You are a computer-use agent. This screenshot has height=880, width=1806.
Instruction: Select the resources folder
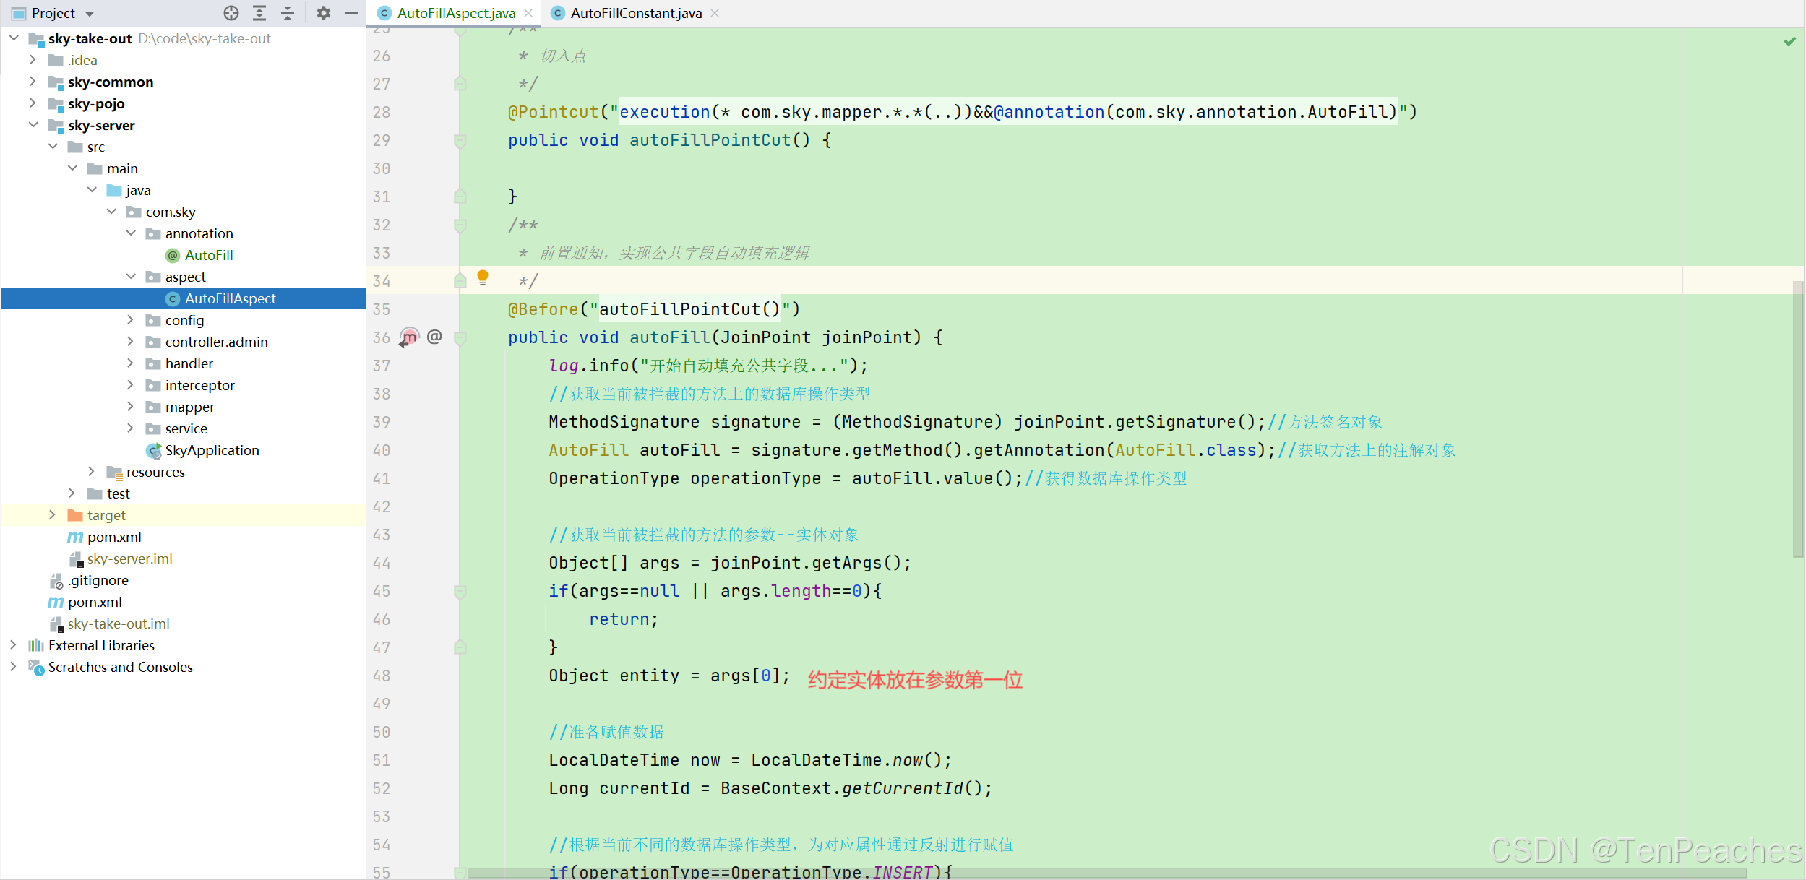tap(155, 472)
